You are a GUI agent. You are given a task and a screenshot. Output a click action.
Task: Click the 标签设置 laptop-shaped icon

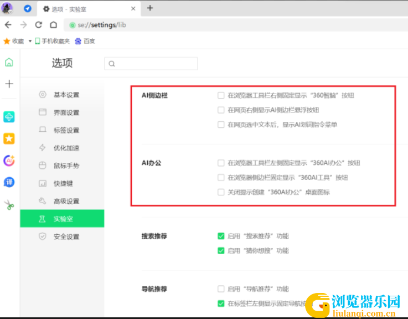tap(43, 130)
